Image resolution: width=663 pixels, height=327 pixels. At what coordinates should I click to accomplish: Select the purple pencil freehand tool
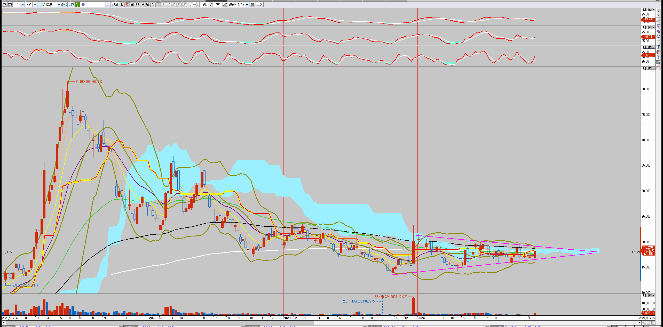tap(658, 31)
